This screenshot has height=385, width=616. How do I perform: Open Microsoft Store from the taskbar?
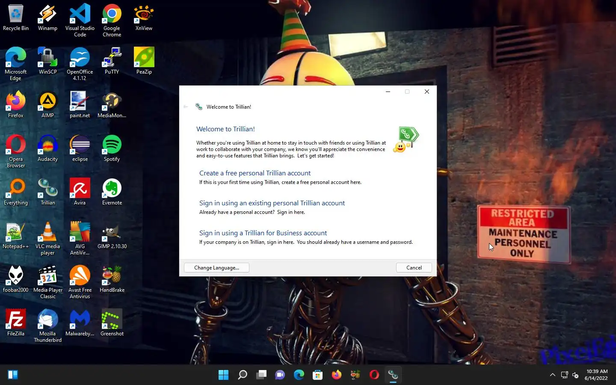click(x=317, y=375)
